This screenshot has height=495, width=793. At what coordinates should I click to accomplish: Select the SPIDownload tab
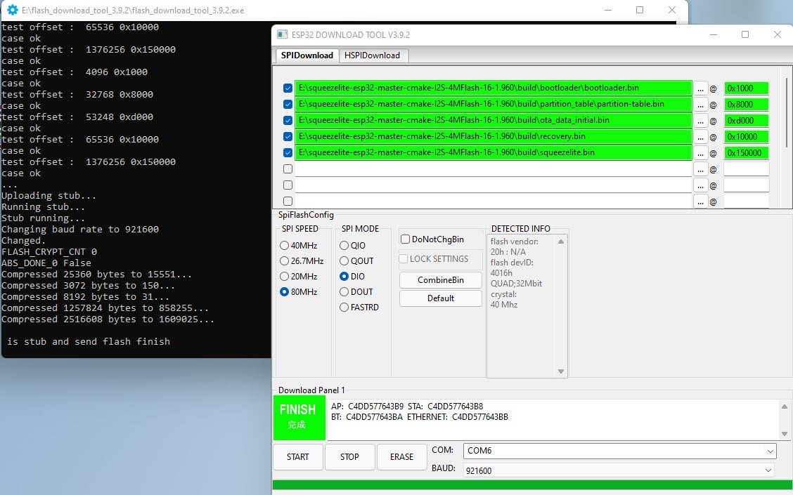click(306, 55)
